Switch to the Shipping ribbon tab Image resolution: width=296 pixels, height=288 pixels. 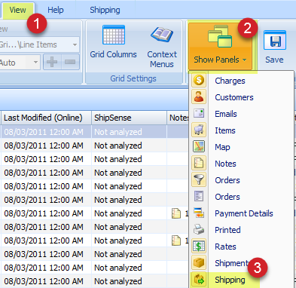pos(105,10)
